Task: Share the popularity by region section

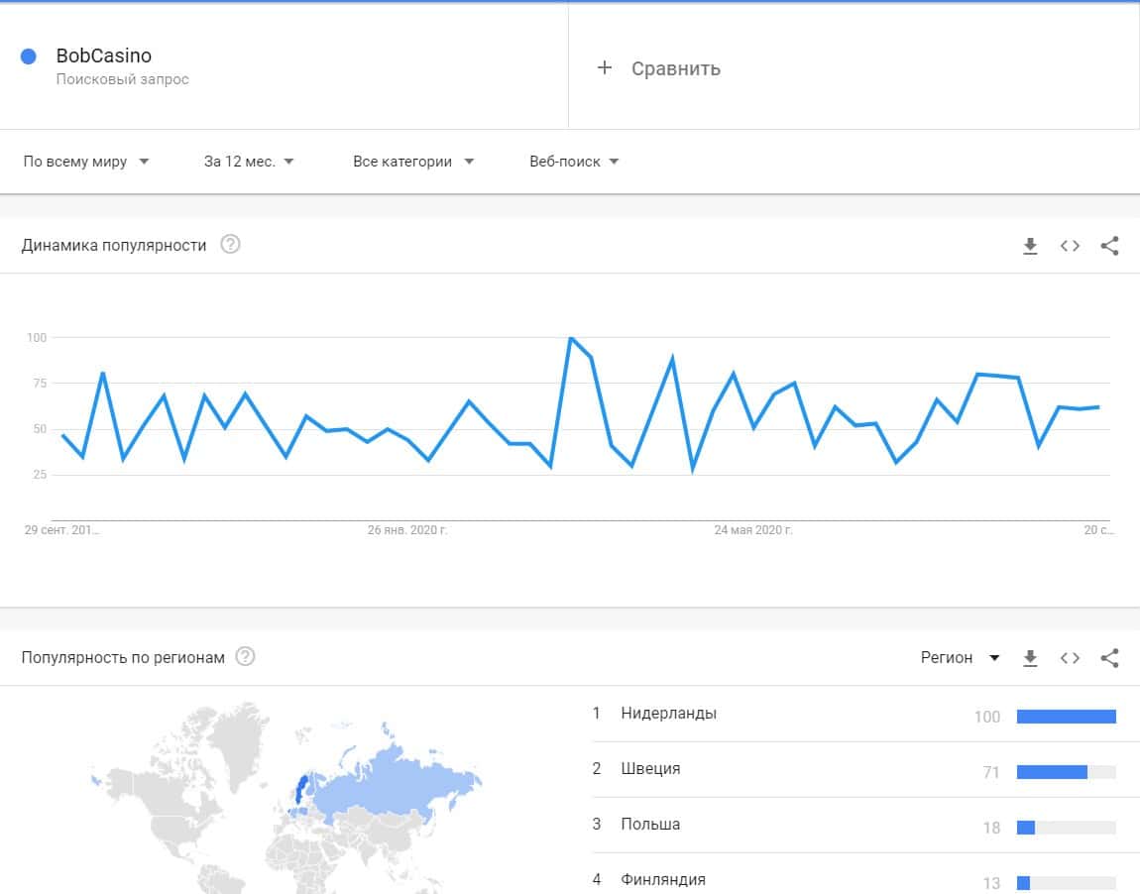Action: [x=1109, y=658]
